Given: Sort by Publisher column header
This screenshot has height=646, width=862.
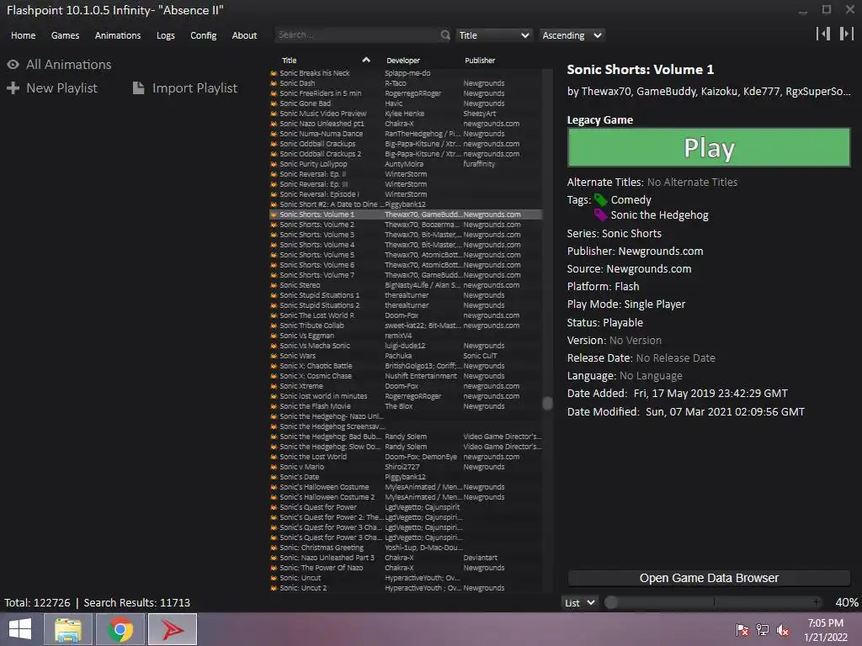Looking at the screenshot, I should tap(480, 61).
